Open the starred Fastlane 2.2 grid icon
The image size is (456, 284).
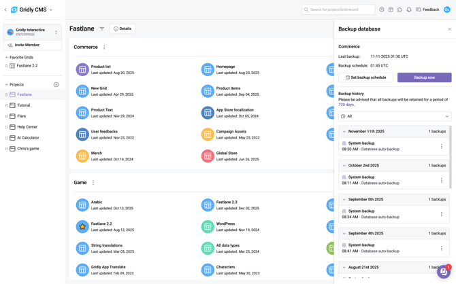[82, 226]
